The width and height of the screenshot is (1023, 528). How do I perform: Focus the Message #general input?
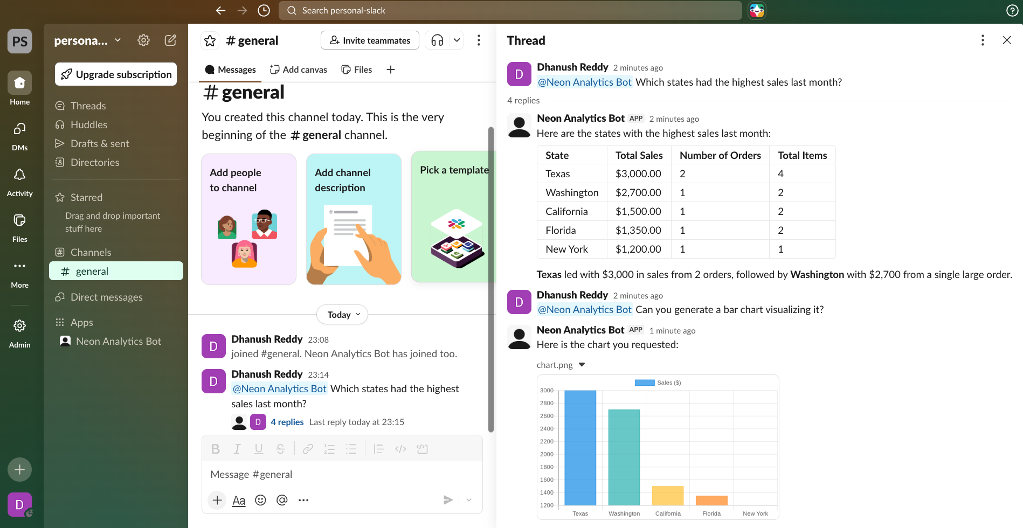pyautogui.click(x=342, y=474)
